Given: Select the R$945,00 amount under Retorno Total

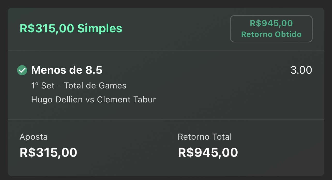Looking at the screenshot, I should (x=208, y=153).
